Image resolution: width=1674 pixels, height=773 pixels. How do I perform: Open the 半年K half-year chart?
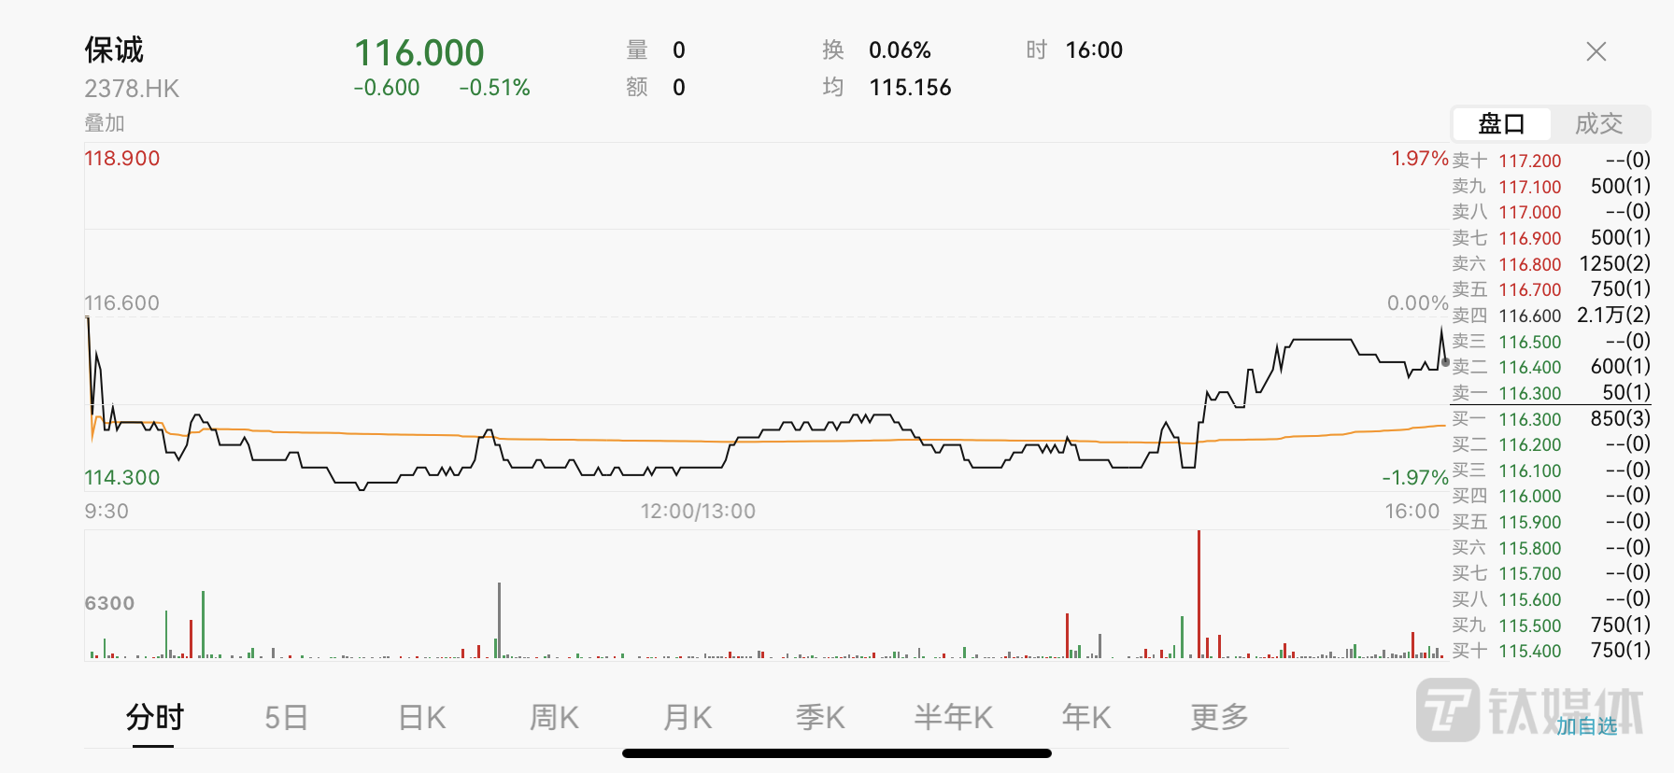click(953, 717)
